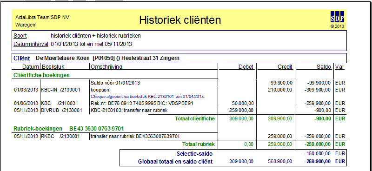Click the 'Saldo' column header
This screenshot has width=372, height=171.
tap(324, 67)
